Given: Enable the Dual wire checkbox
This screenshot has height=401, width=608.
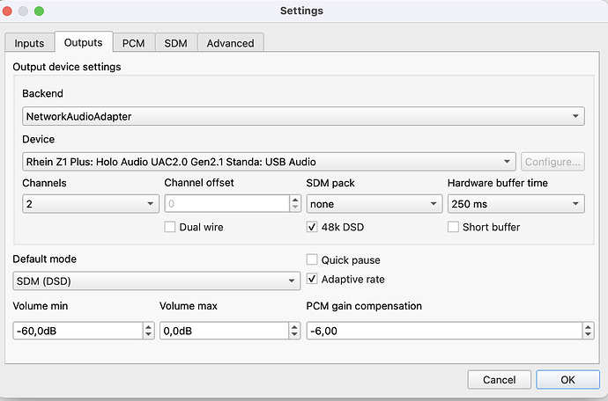Looking at the screenshot, I should 171,227.
